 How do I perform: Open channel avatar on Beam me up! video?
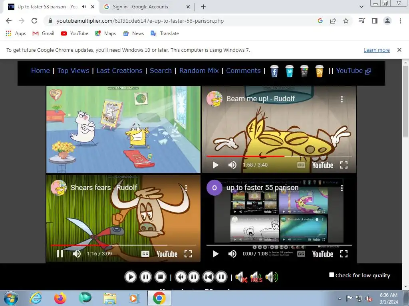pyautogui.click(x=214, y=99)
